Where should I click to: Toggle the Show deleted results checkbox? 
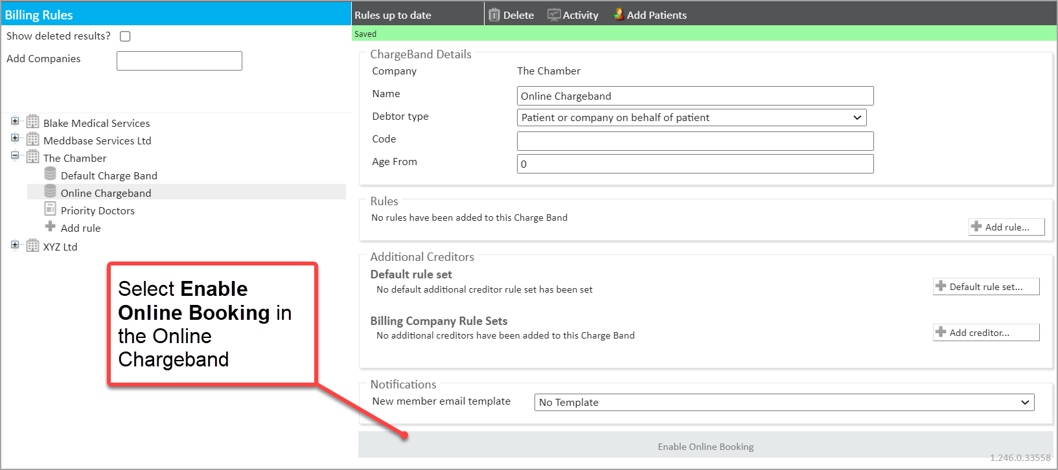tap(125, 36)
